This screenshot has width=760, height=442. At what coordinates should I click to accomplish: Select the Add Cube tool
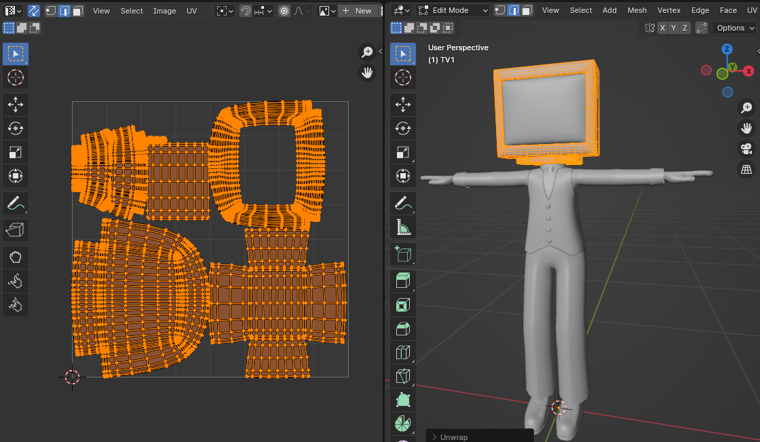(x=403, y=254)
